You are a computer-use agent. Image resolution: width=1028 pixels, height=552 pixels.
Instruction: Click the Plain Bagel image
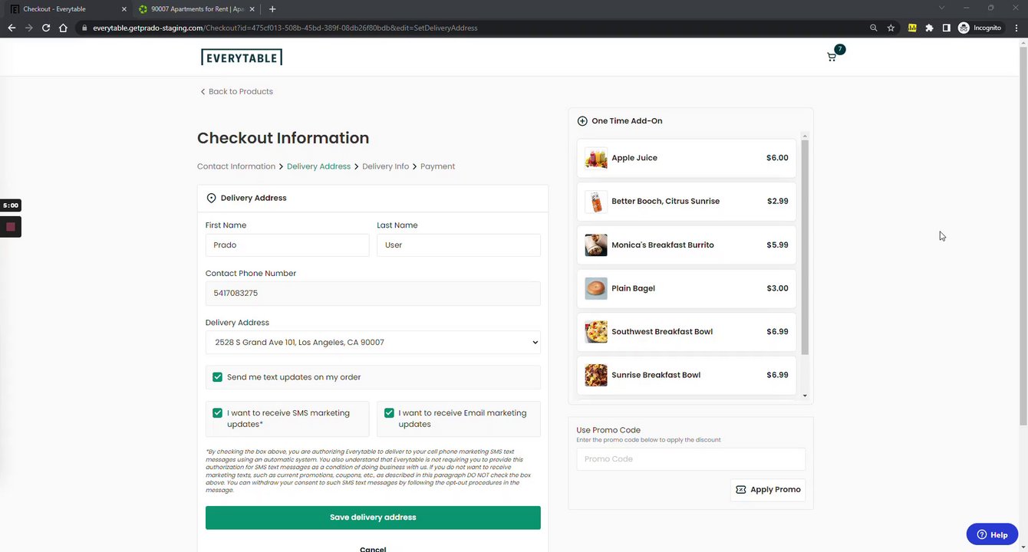[596, 288]
